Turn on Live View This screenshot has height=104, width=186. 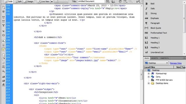[x=44, y=1]
